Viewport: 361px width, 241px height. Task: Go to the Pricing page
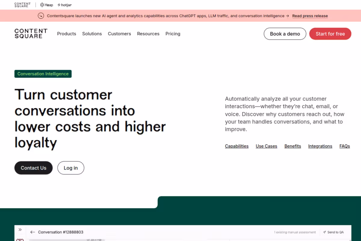tap(173, 34)
